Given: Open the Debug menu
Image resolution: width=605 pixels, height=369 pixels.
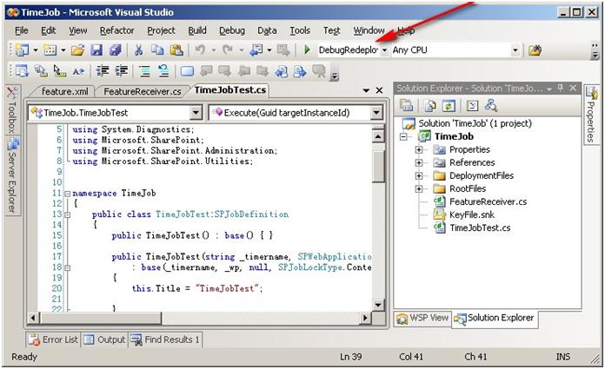Looking at the screenshot, I should (x=232, y=30).
